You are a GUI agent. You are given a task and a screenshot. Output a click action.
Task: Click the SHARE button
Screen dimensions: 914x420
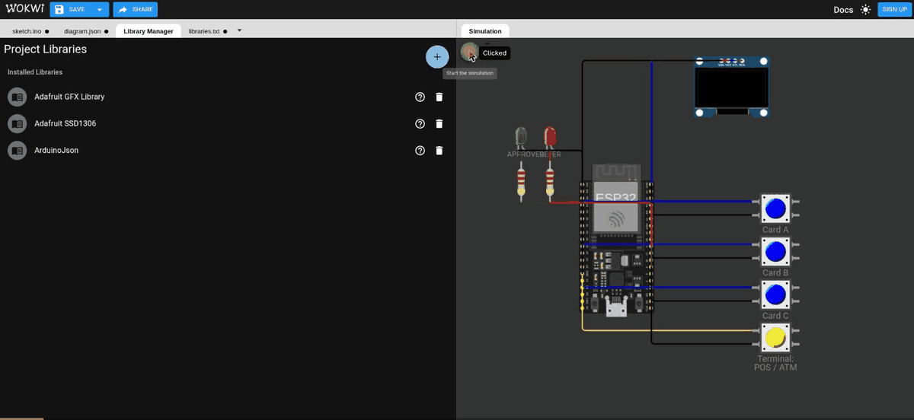[x=136, y=10]
